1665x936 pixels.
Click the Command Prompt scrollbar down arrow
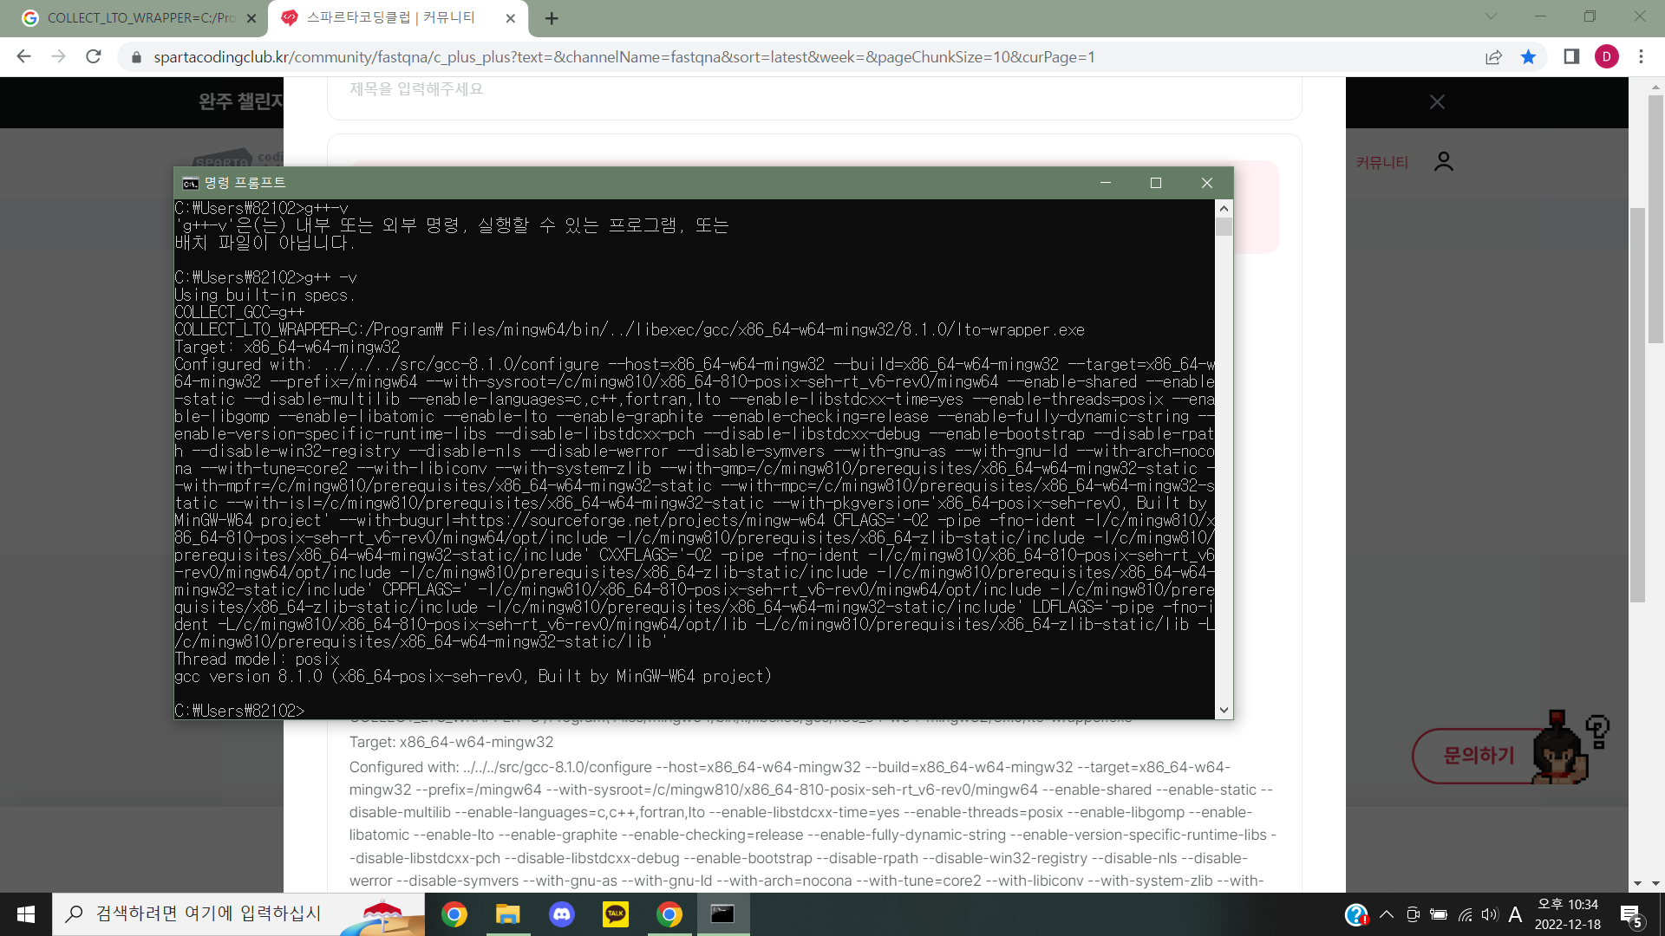tap(1224, 711)
